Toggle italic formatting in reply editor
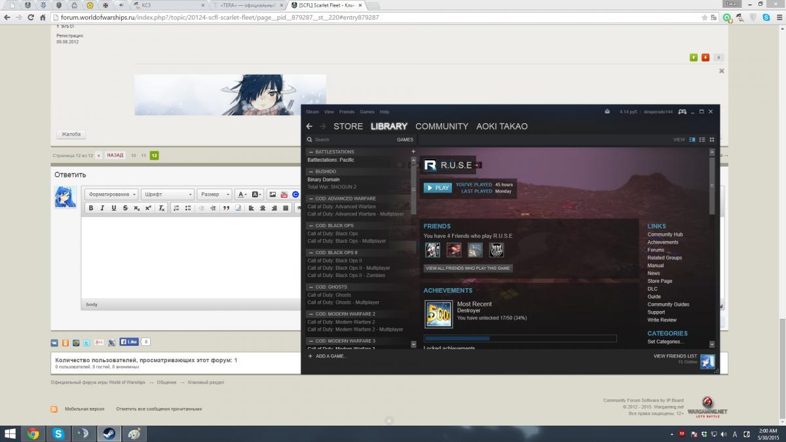 102,208
